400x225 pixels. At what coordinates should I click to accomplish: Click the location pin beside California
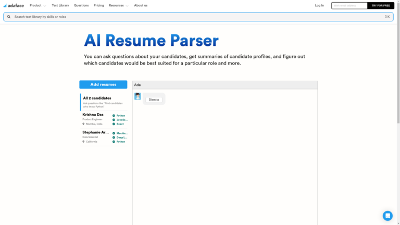(x=83, y=142)
